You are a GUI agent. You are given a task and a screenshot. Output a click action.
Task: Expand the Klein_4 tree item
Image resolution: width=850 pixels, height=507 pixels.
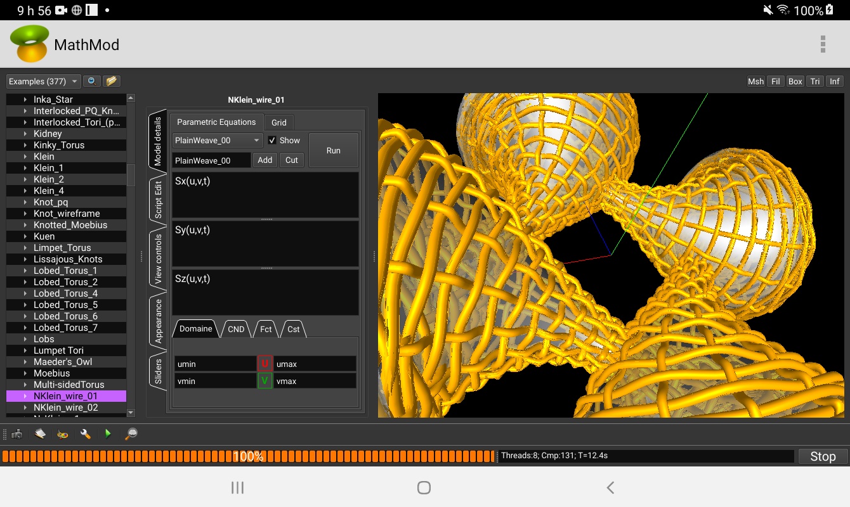pyautogui.click(x=25, y=191)
